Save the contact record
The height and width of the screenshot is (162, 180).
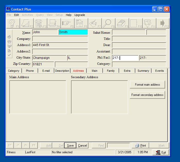70,146
